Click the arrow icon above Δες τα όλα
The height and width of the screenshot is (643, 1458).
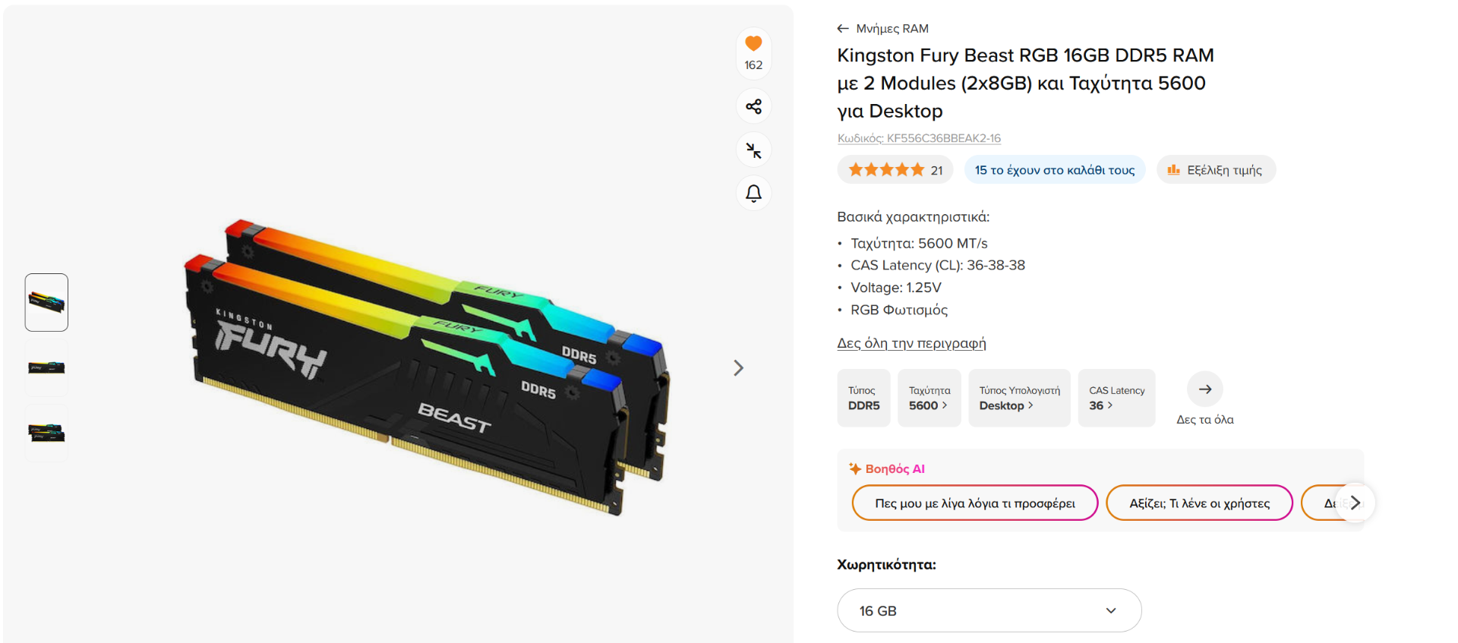1205,389
